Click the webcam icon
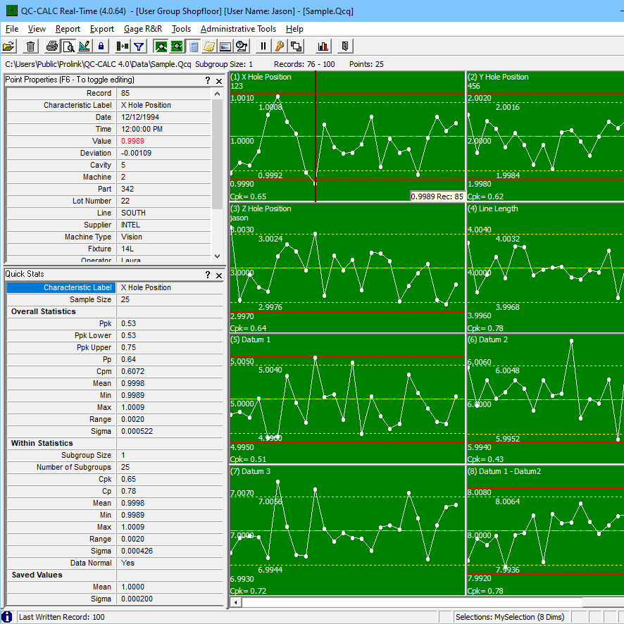This screenshot has width=624, height=624. (242, 46)
